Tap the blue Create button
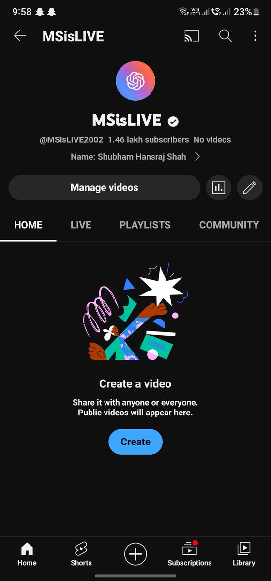The height and width of the screenshot is (581, 271). 135,442
